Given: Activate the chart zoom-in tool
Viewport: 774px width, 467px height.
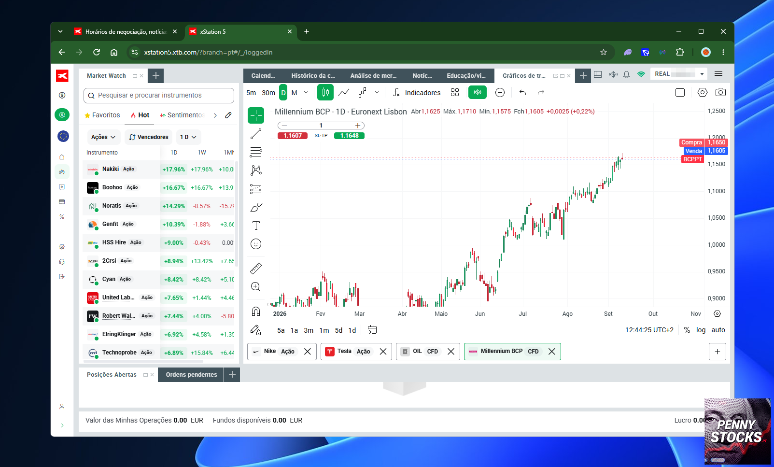Looking at the screenshot, I should click(256, 286).
